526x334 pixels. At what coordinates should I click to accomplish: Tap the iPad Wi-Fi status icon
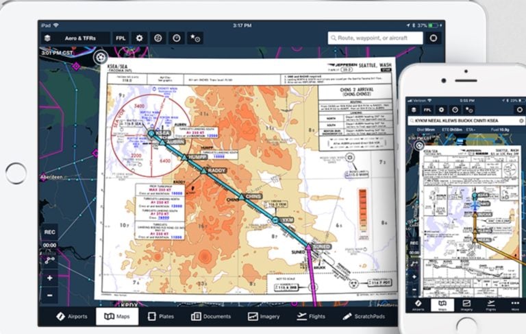[x=55, y=25]
